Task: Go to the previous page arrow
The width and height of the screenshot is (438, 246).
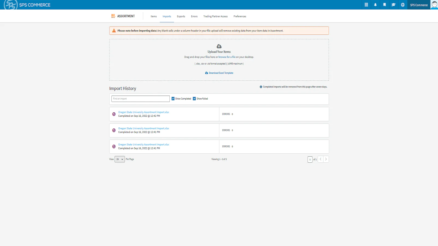Action: pos(321,159)
